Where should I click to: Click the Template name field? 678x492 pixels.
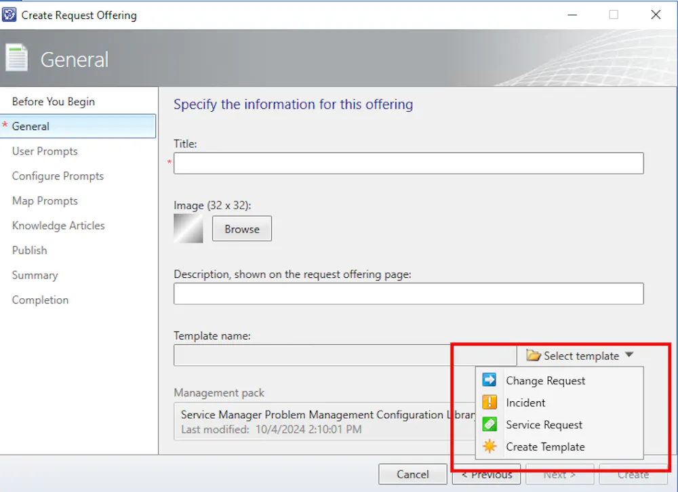point(345,355)
